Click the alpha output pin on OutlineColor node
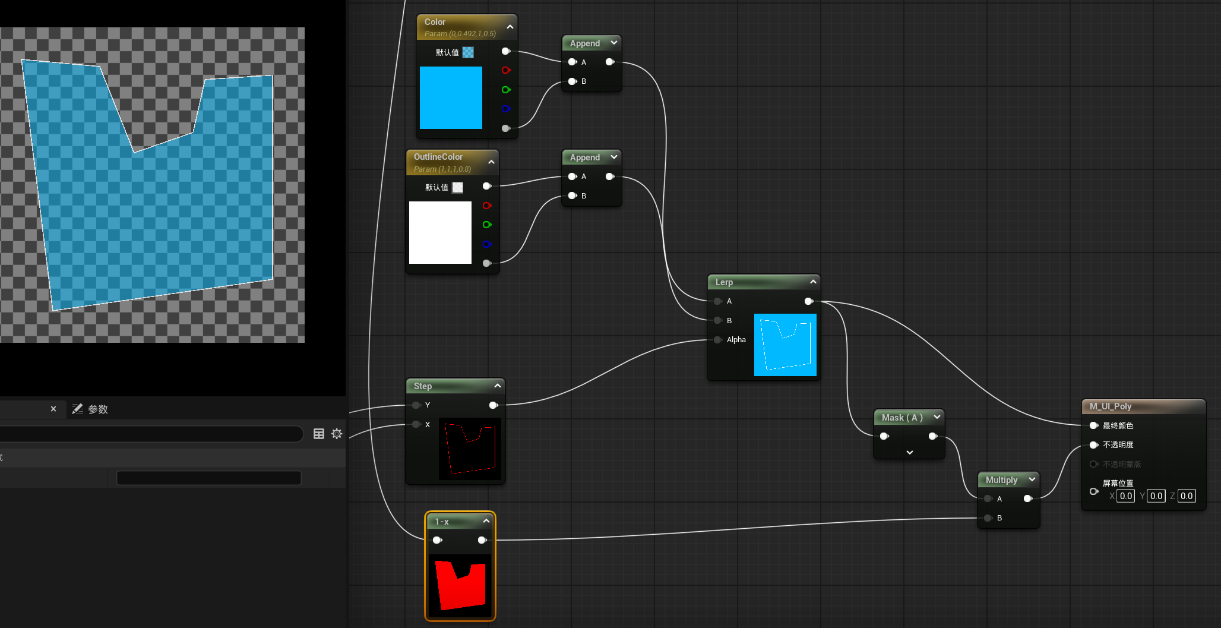The image size is (1221, 628). (x=487, y=263)
